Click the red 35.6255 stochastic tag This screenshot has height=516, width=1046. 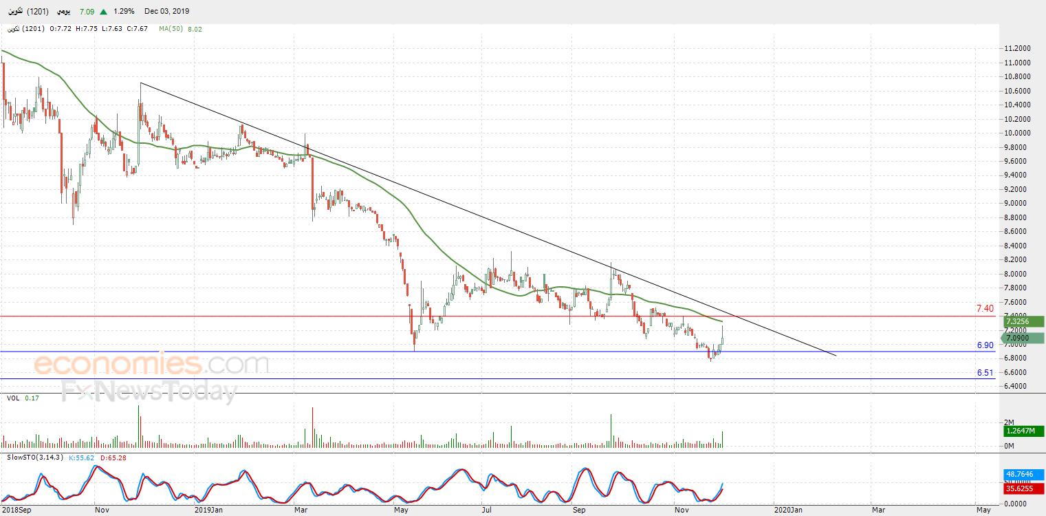coord(1023,488)
